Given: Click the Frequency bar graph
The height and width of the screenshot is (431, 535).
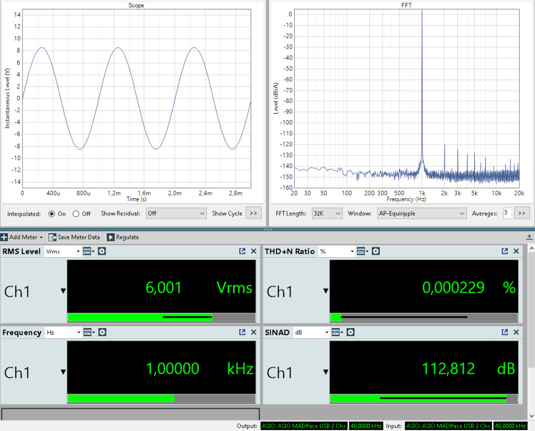Looking at the screenshot, I should [x=162, y=398].
